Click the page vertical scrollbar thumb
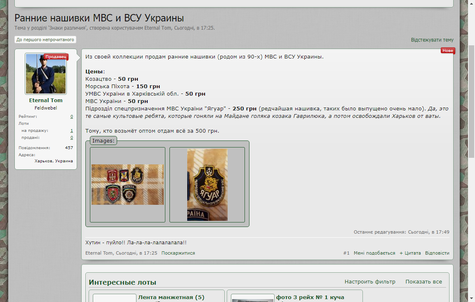 point(471,101)
